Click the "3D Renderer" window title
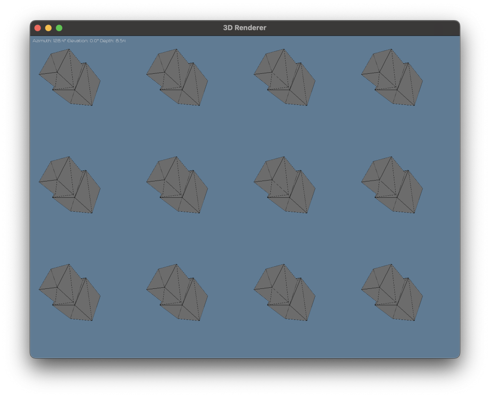 (x=245, y=28)
